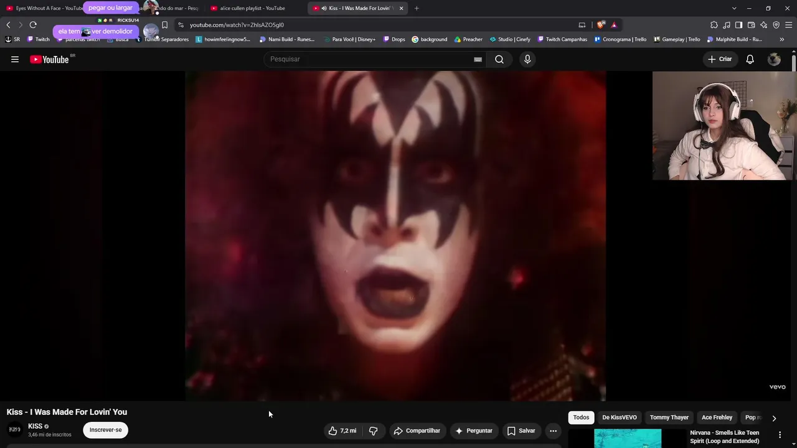Open the KISS channel avatar

pos(14,430)
